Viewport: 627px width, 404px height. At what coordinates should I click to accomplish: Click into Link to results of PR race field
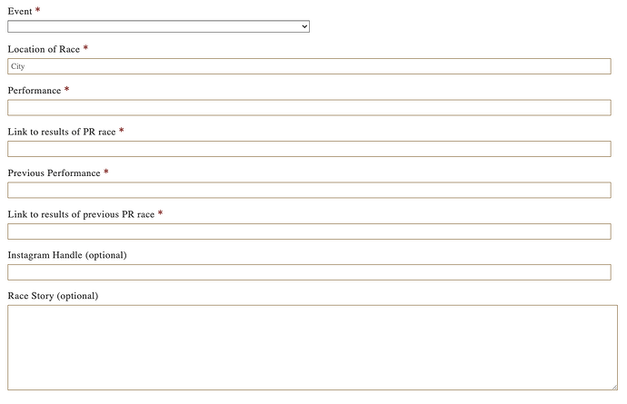(309, 149)
